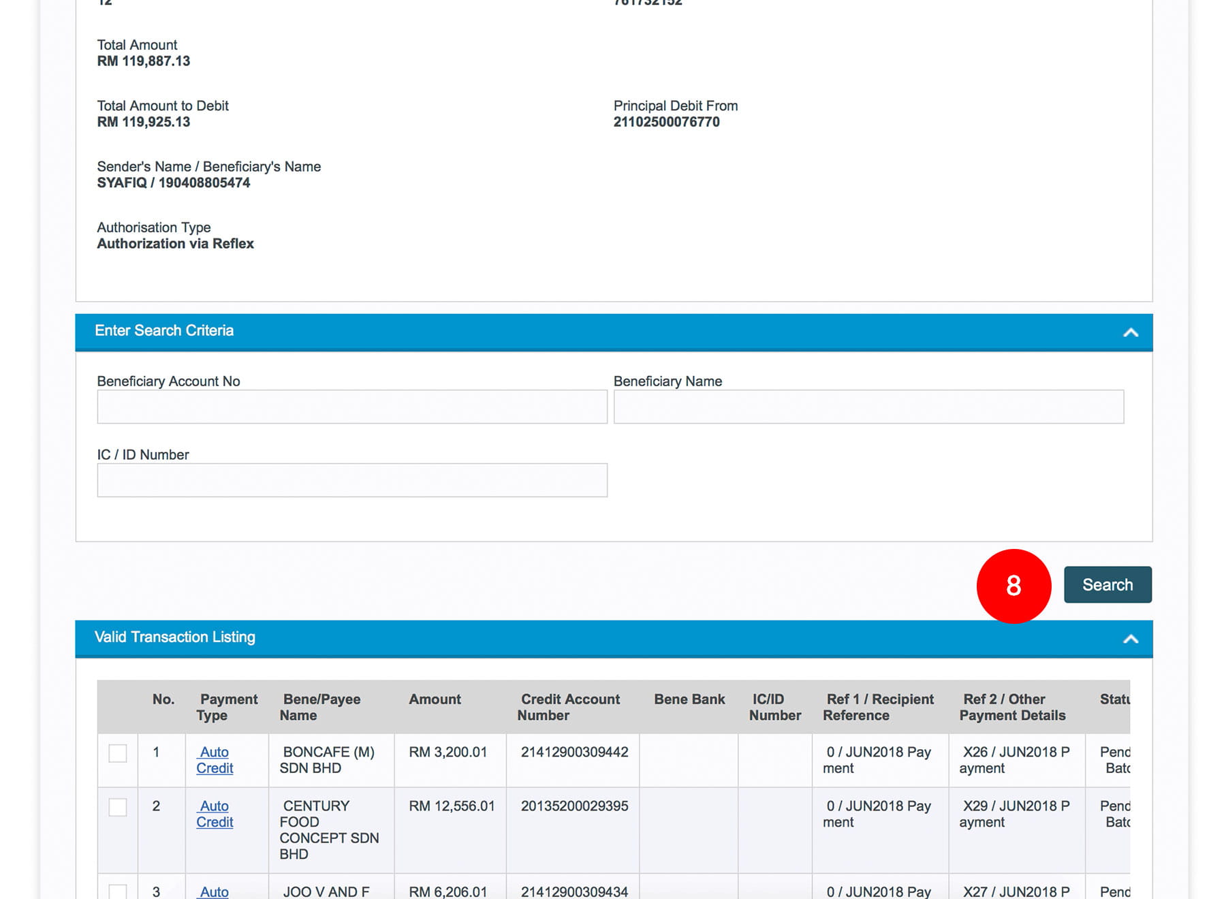
Task: Collapse the Enter Search Criteria chevron
Action: pyautogui.click(x=1130, y=332)
